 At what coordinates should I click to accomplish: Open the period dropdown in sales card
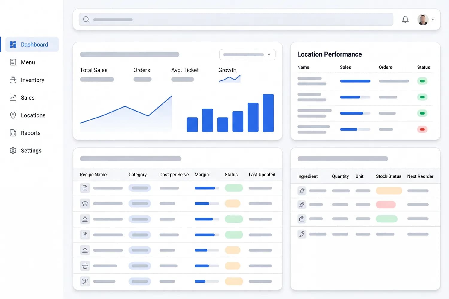(247, 54)
